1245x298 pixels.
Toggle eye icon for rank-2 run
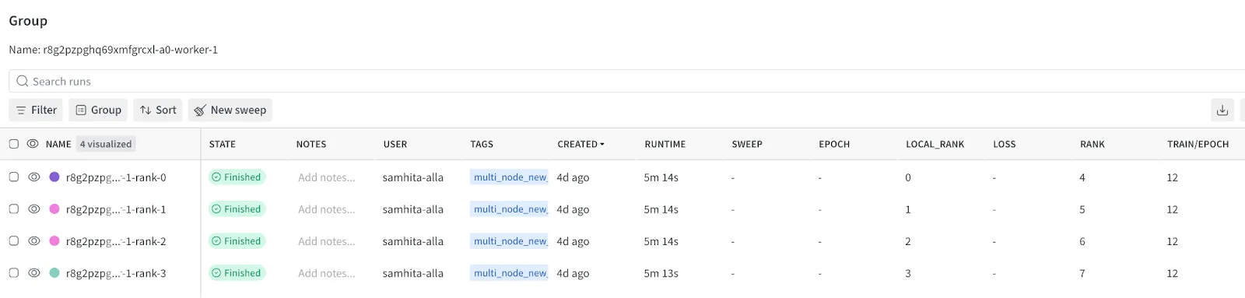pos(34,241)
